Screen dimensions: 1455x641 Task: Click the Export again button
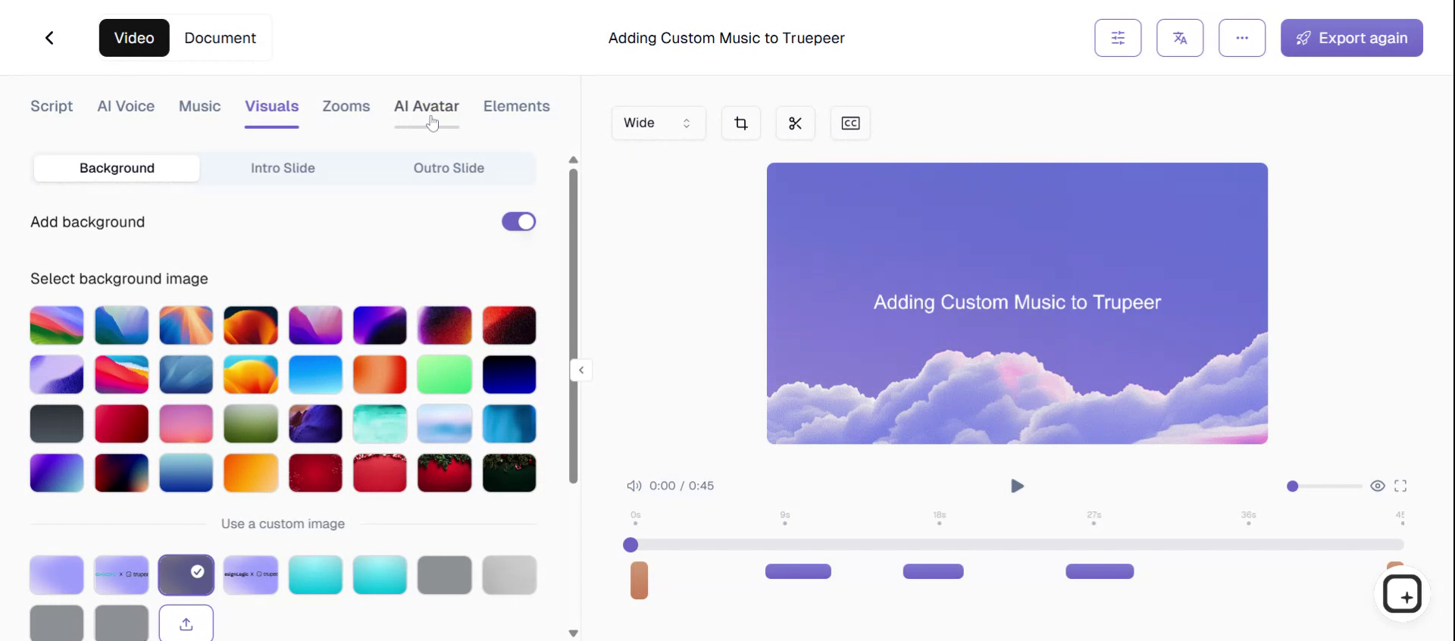point(1351,38)
